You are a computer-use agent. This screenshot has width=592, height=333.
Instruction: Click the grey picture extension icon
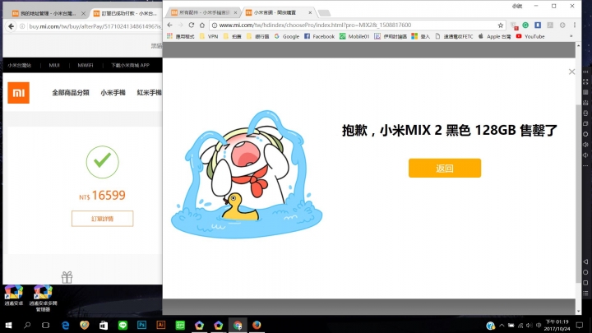pos(550,25)
